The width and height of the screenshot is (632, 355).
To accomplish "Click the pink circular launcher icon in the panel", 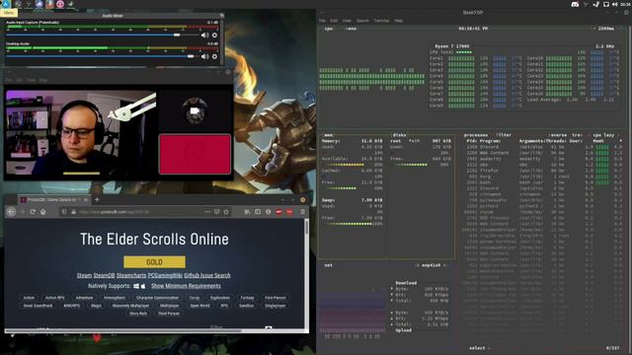I will (x=60, y=4).
